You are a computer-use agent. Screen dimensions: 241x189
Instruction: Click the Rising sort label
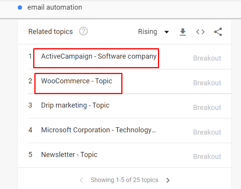(148, 32)
